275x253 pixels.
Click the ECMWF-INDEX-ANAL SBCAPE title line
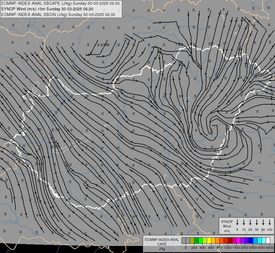(x=60, y=3)
